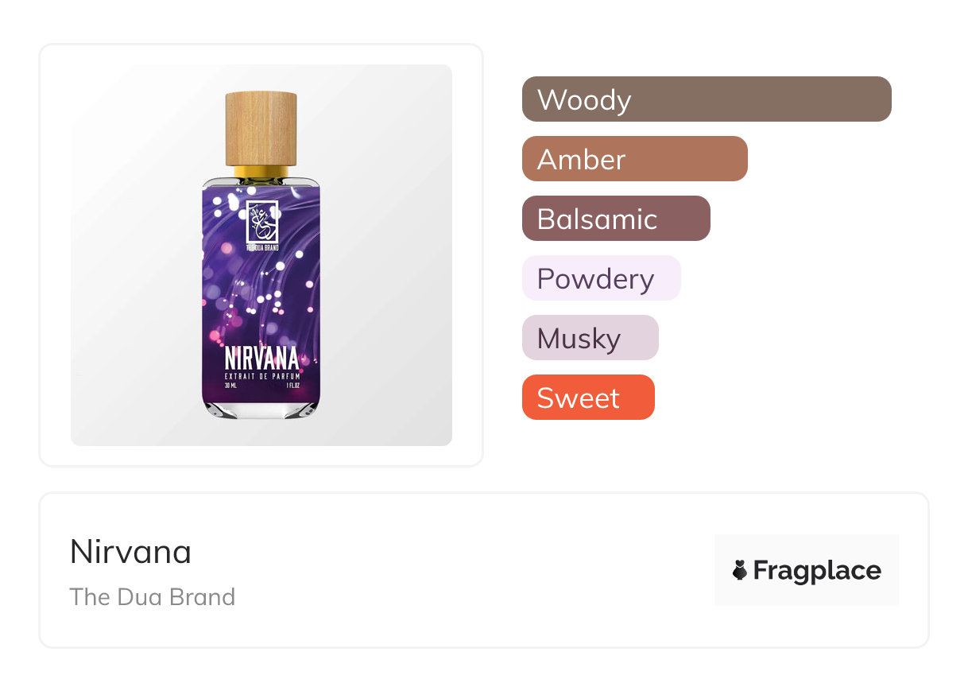This screenshot has width=968, height=687.
Task: Select the orange Sweet accord bar
Action: point(587,398)
